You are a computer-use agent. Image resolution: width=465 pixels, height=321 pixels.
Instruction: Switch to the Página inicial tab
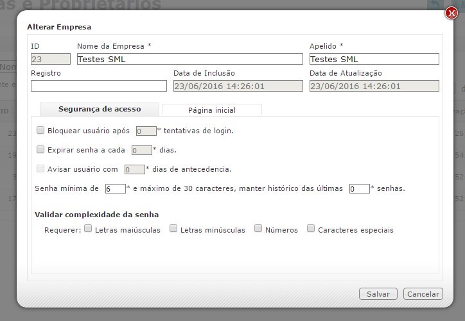211,110
